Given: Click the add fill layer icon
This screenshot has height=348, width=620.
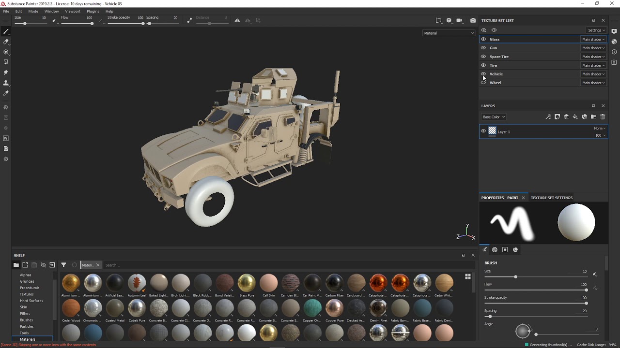Looking at the screenshot, I should pyautogui.click(x=575, y=117).
